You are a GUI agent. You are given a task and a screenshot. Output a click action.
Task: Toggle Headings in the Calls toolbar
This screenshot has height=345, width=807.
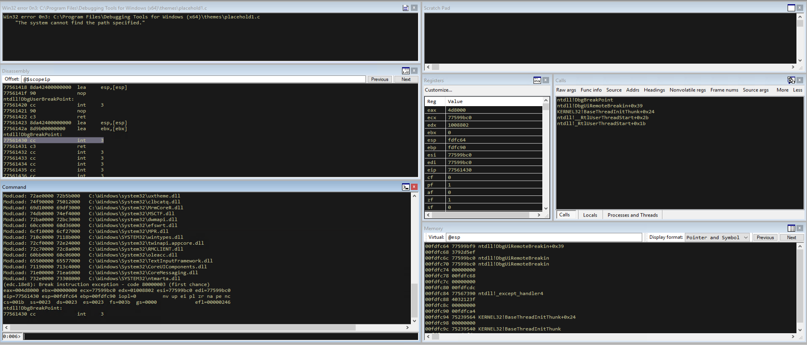click(654, 90)
